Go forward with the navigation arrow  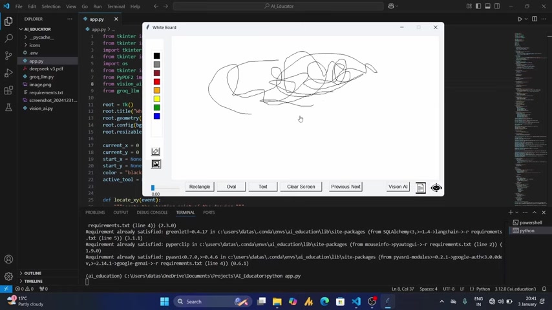point(165,6)
